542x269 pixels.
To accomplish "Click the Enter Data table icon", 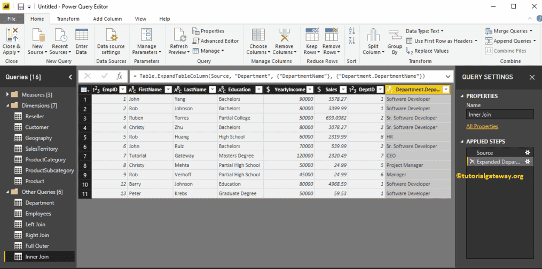I will click(82, 35).
